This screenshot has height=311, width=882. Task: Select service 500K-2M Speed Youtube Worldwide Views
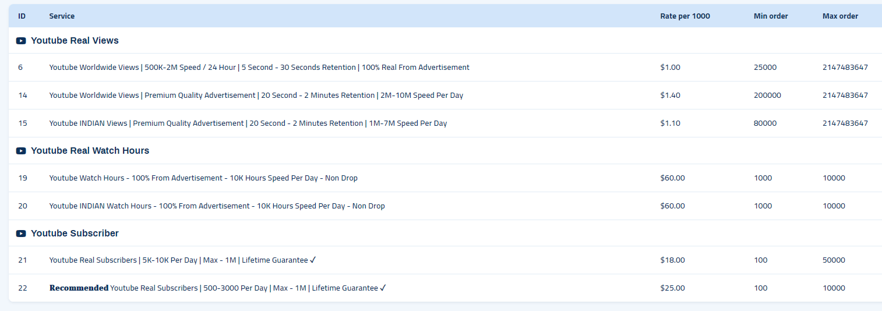click(259, 68)
